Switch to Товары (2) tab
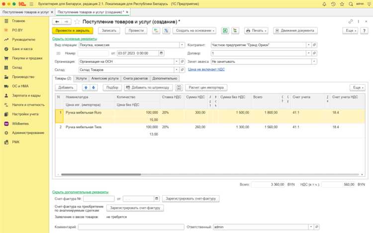 pyautogui.click(x=63, y=78)
